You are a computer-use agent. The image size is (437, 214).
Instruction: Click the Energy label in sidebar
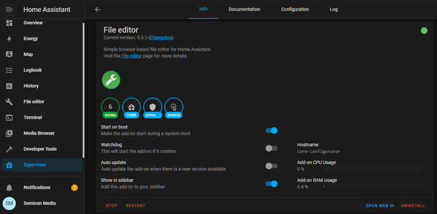tap(31, 39)
